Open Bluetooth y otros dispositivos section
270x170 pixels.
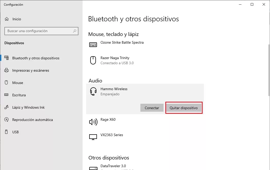tap(36, 58)
